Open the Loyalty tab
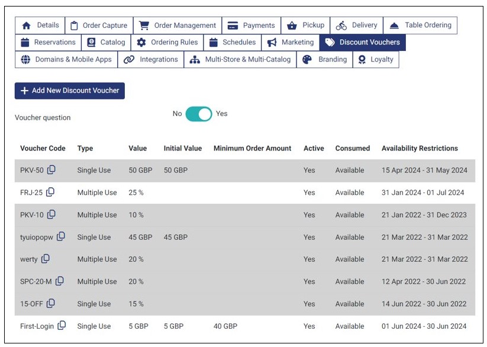 coord(376,59)
